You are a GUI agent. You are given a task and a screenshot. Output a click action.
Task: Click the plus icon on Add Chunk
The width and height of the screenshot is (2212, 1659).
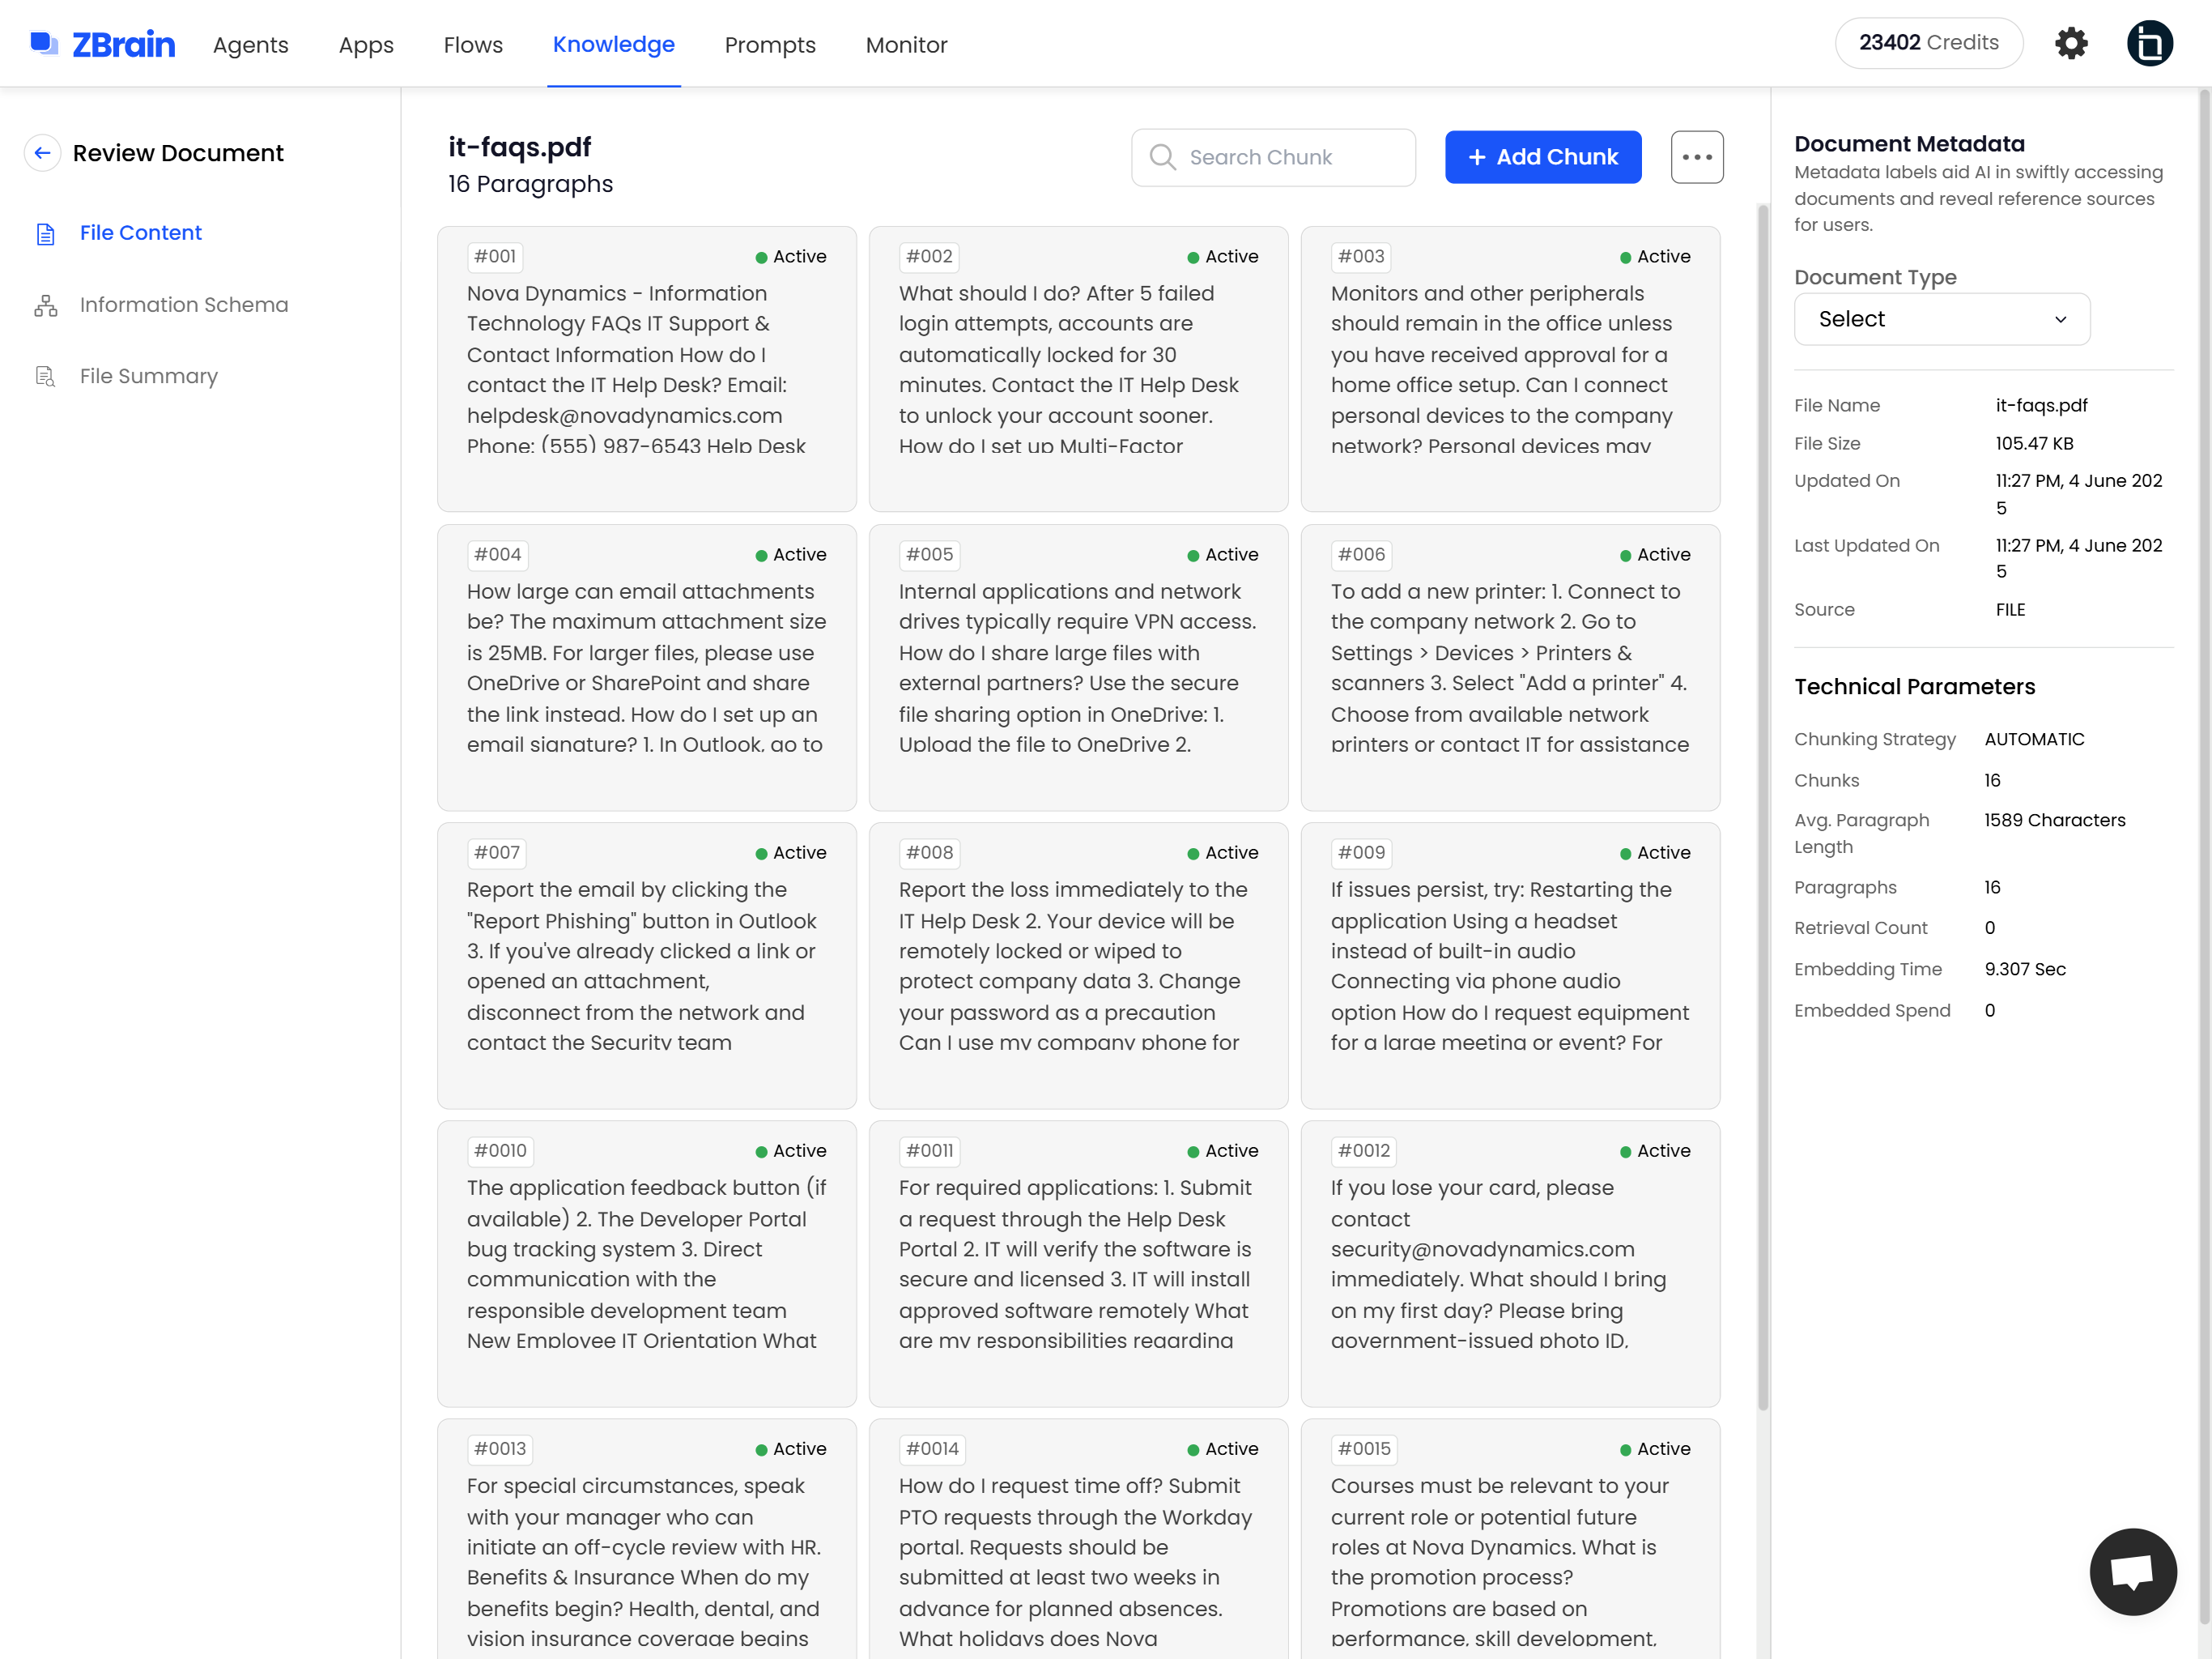1477,157
